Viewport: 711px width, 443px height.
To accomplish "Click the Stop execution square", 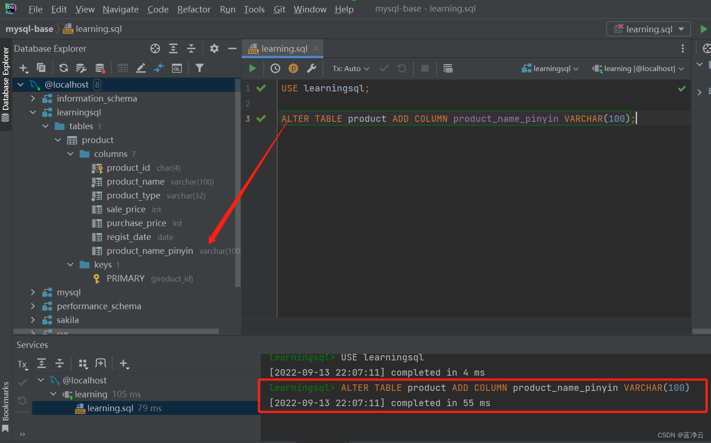I will tap(425, 68).
